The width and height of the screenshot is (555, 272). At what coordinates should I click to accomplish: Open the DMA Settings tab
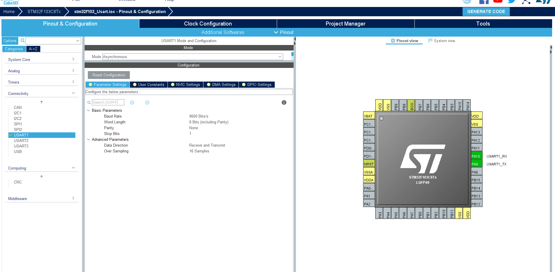(221, 84)
